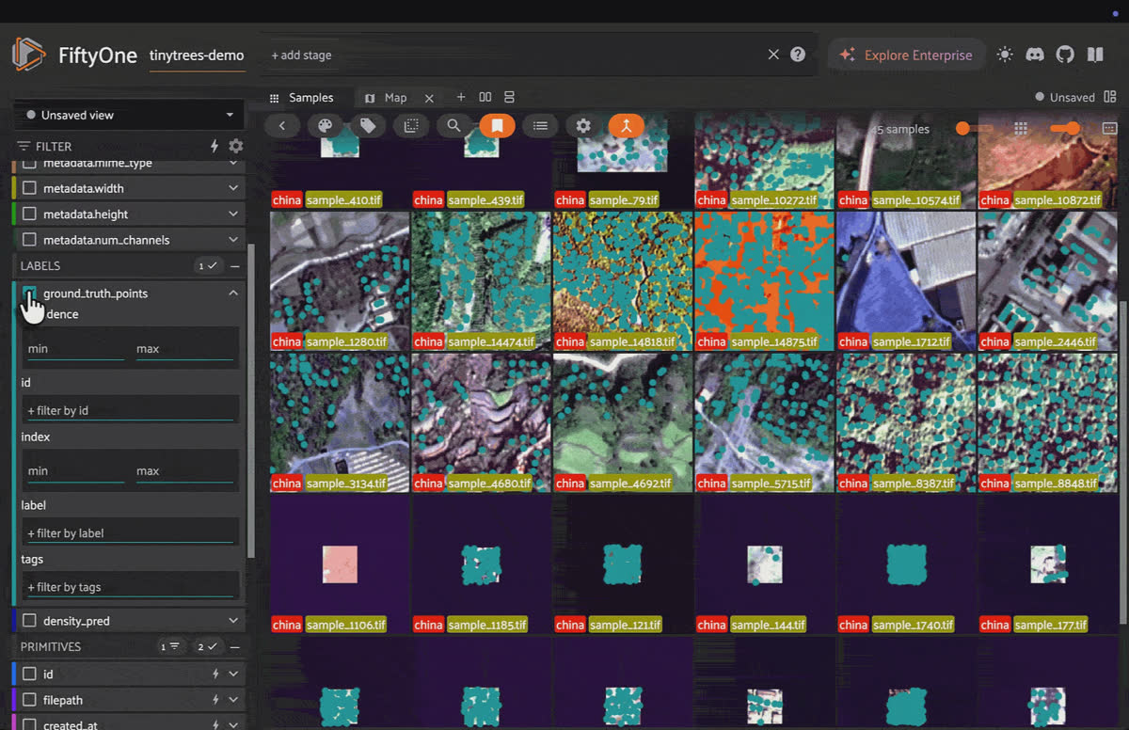1129x730 pixels.
Task: Click the PRIMITIVES 2 checked badge
Action: [207, 647]
